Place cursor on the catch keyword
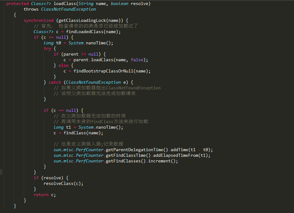This screenshot has height=213, width=294. 55,82
